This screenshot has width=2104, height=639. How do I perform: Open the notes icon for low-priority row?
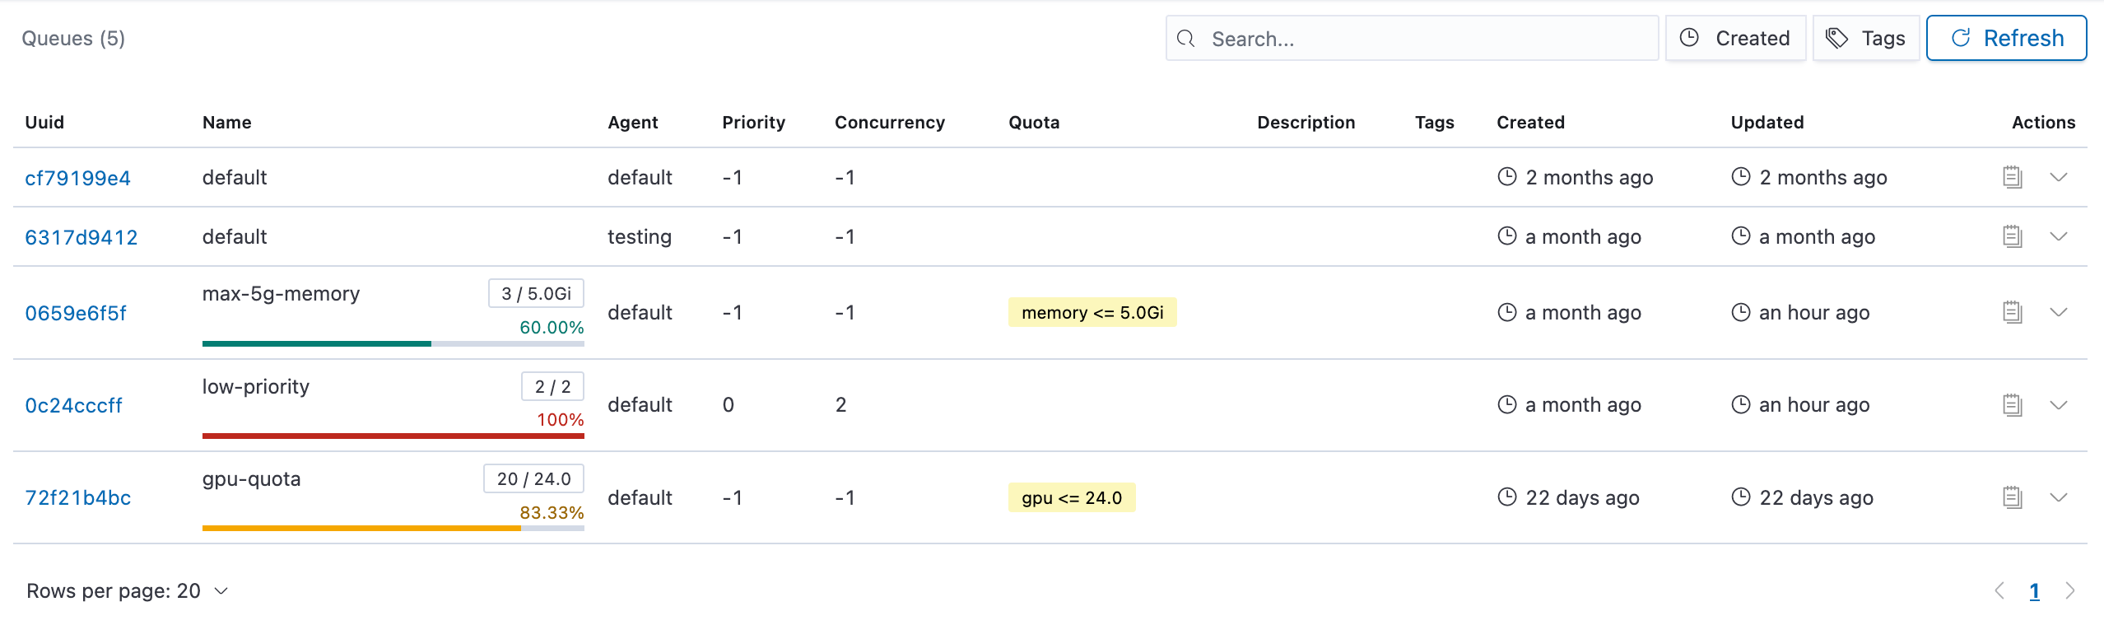pyautogui.click(x=2013, y=404)
